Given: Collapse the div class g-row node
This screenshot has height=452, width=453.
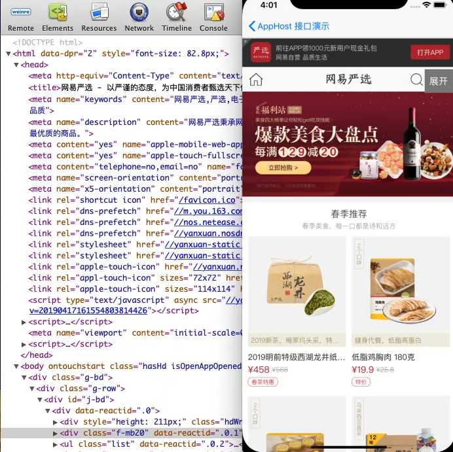Looking at the screenshot, I should [32, 389].
